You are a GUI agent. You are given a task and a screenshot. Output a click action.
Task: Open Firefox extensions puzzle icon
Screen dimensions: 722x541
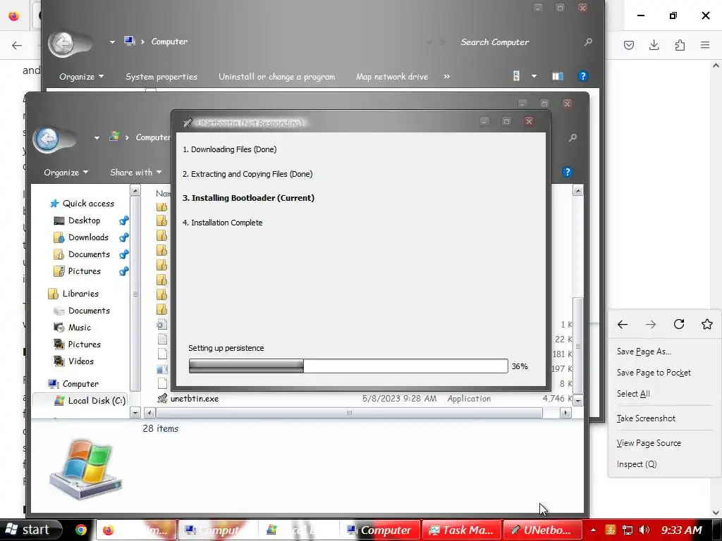coord(680,45)
